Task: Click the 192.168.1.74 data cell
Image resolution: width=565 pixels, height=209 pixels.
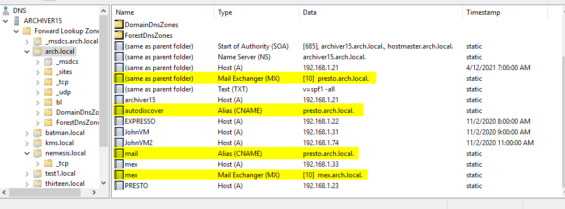Action: (321, 143)
